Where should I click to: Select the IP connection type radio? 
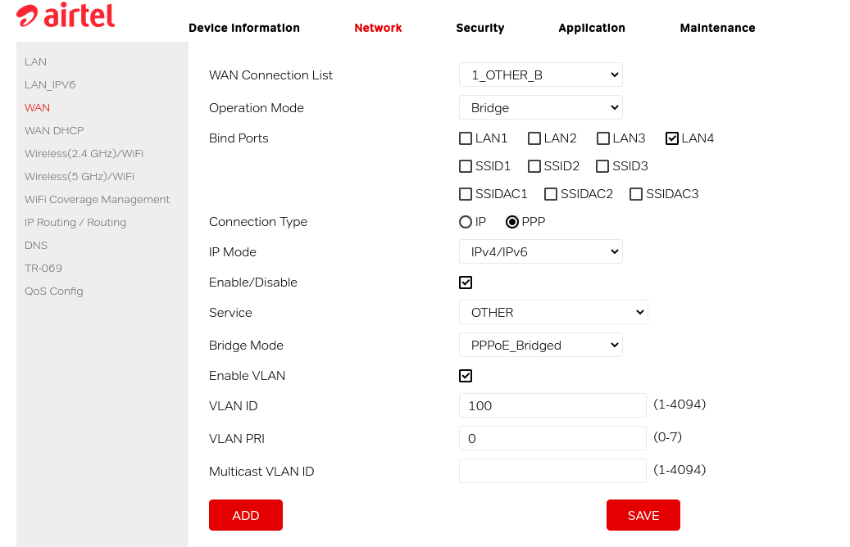pos(466,222)
